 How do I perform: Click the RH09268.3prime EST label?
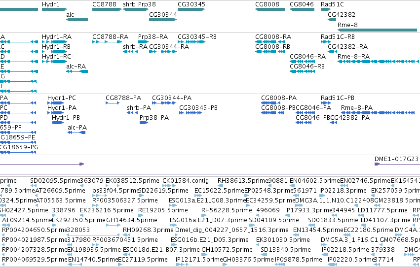pyautogui.click(x=148, y=230)
